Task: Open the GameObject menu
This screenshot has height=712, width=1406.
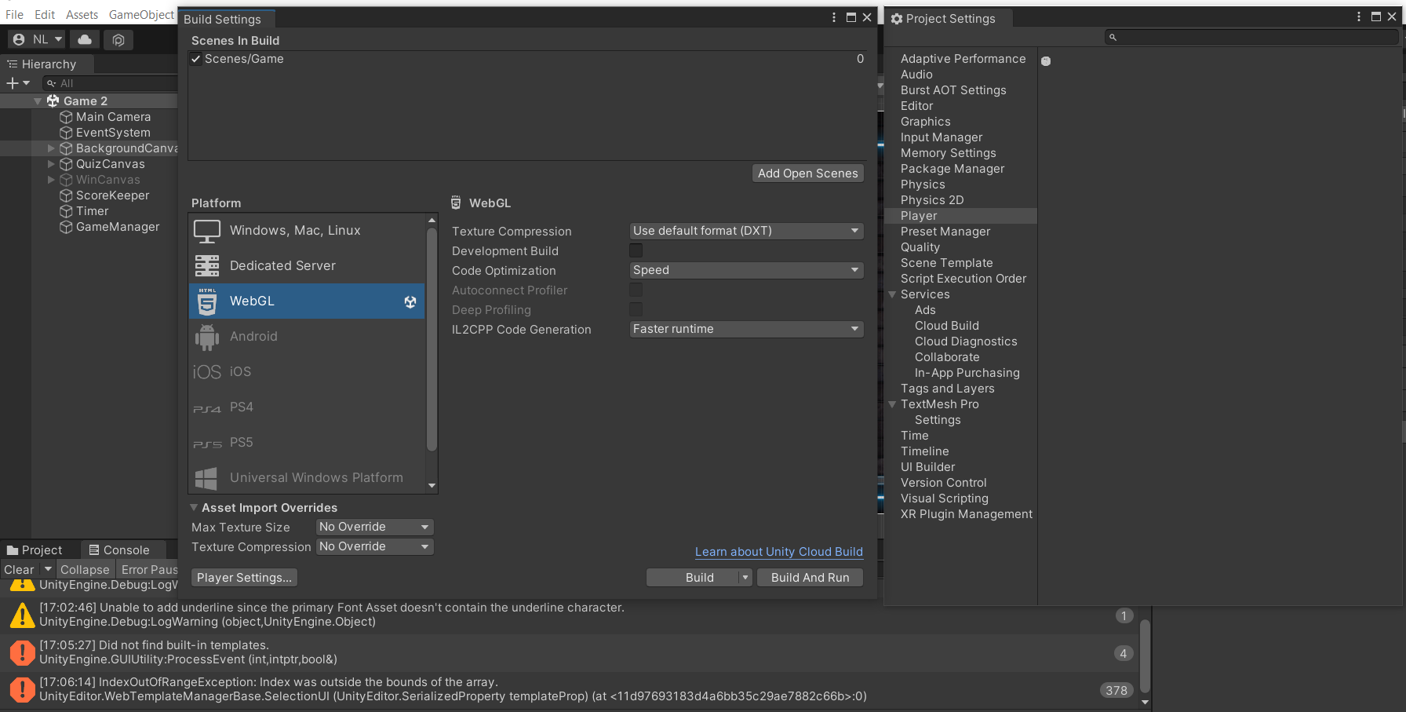Action: click(x=141, y=15)
